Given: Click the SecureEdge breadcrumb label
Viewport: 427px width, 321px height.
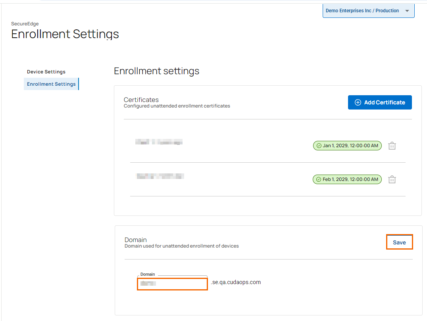Looking at the screenshot, I should [25, 24].
